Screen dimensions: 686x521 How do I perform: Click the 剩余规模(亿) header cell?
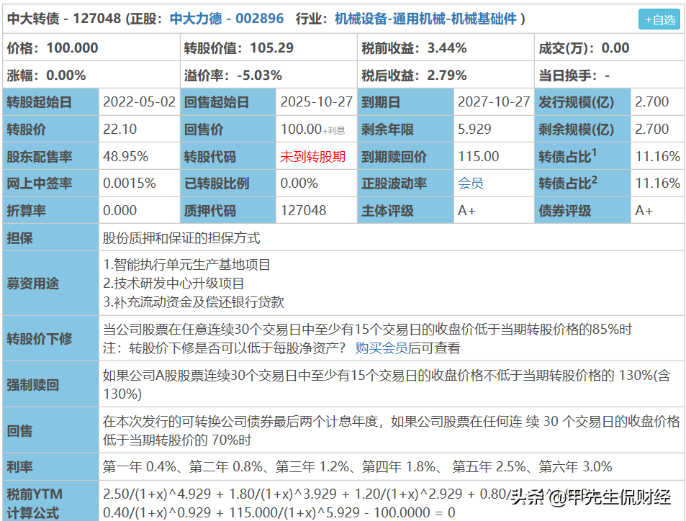[583, 130]
